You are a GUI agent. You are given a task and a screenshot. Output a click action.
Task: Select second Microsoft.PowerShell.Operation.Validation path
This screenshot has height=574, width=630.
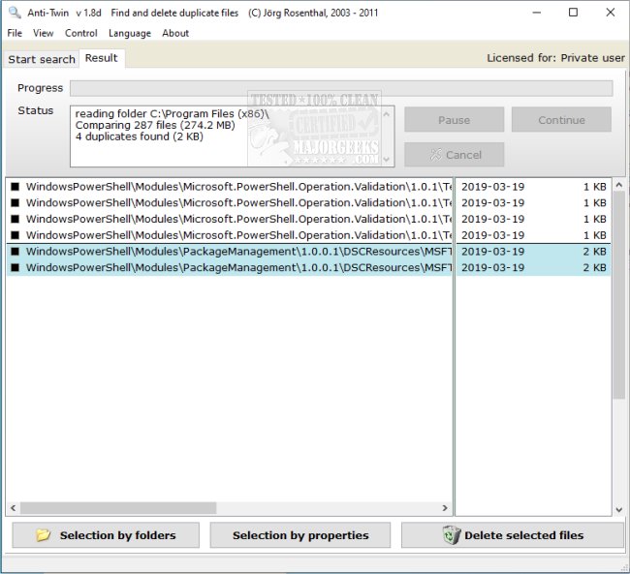click(238, 202)
